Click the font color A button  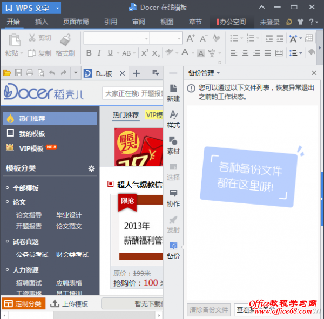coord(185,53)
